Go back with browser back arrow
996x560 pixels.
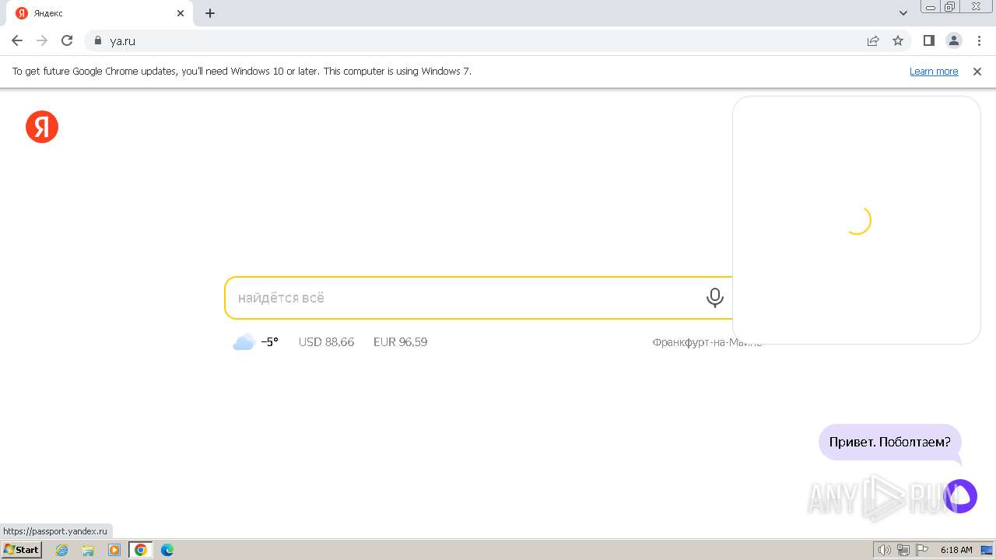point(17,40)
